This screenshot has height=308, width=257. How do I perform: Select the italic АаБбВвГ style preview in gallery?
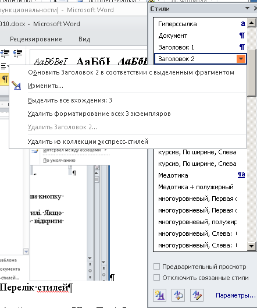[51, 61]
